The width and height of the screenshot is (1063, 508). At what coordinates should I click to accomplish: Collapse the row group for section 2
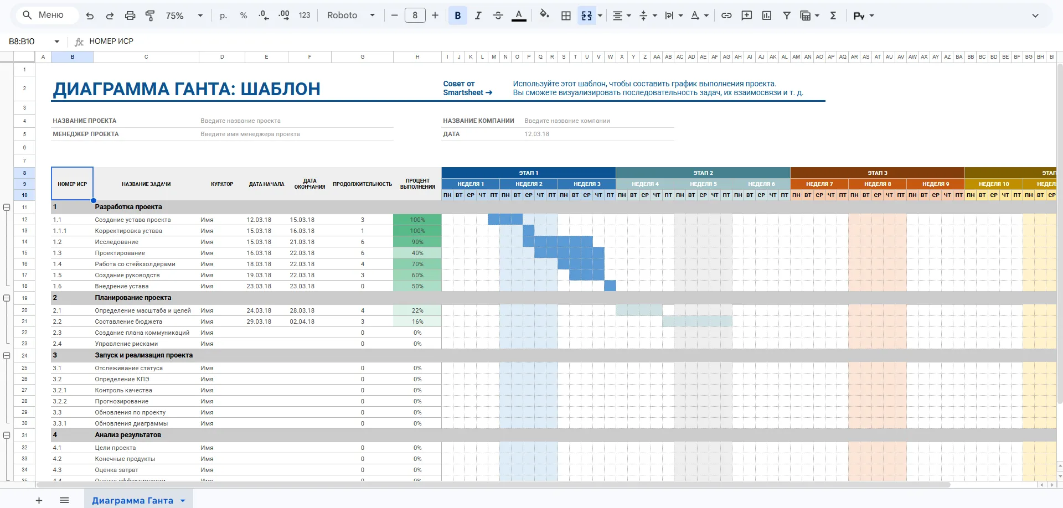click(7, 298)
